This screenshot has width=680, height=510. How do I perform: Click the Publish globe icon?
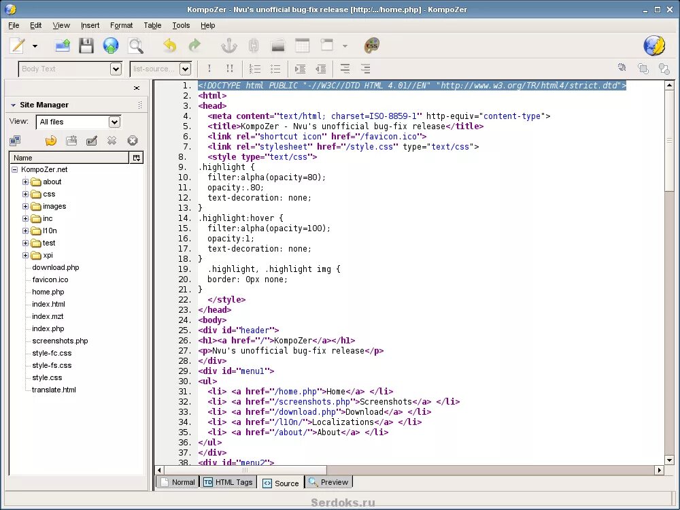click(x=111, y=46)
